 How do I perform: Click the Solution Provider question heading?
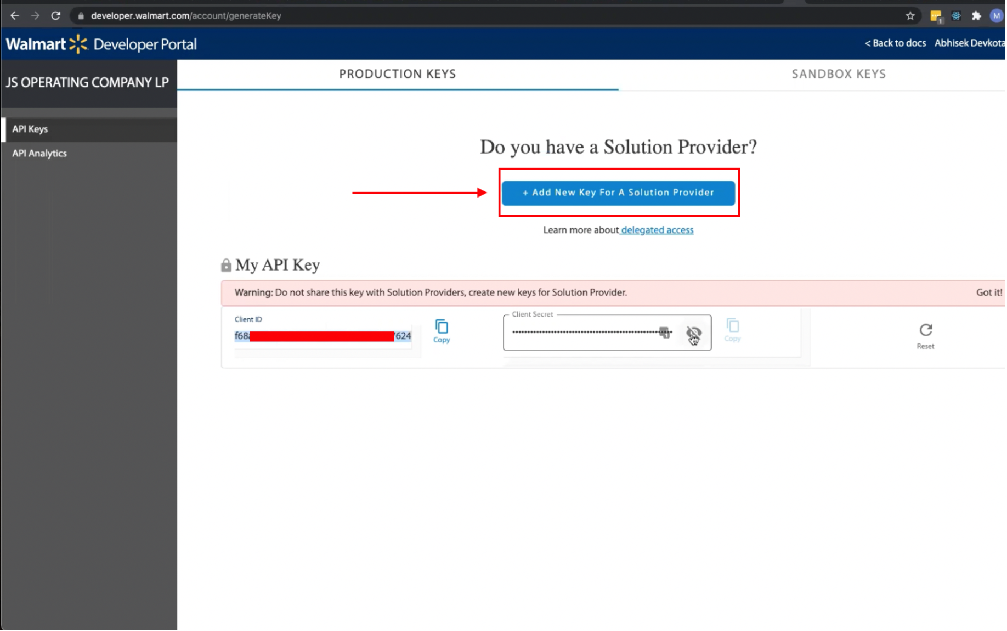[x=618, y=147]
